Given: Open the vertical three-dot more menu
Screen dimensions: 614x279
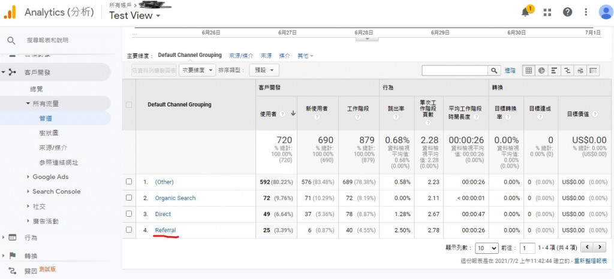Looking at the screenshot, I should click(x=586, y=12).
